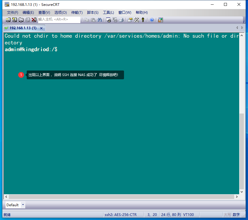This screenshot has width=248, height=220.
Task: Click the vertical scrollbar thumb
Action: (242, 151)
